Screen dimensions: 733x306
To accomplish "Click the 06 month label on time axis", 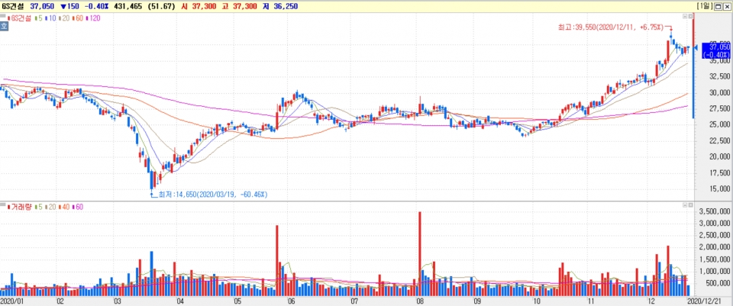I will [x=290, y=301].
